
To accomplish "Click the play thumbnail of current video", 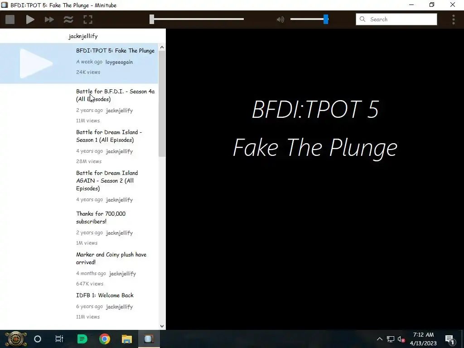I will click(x=36, y=63).
